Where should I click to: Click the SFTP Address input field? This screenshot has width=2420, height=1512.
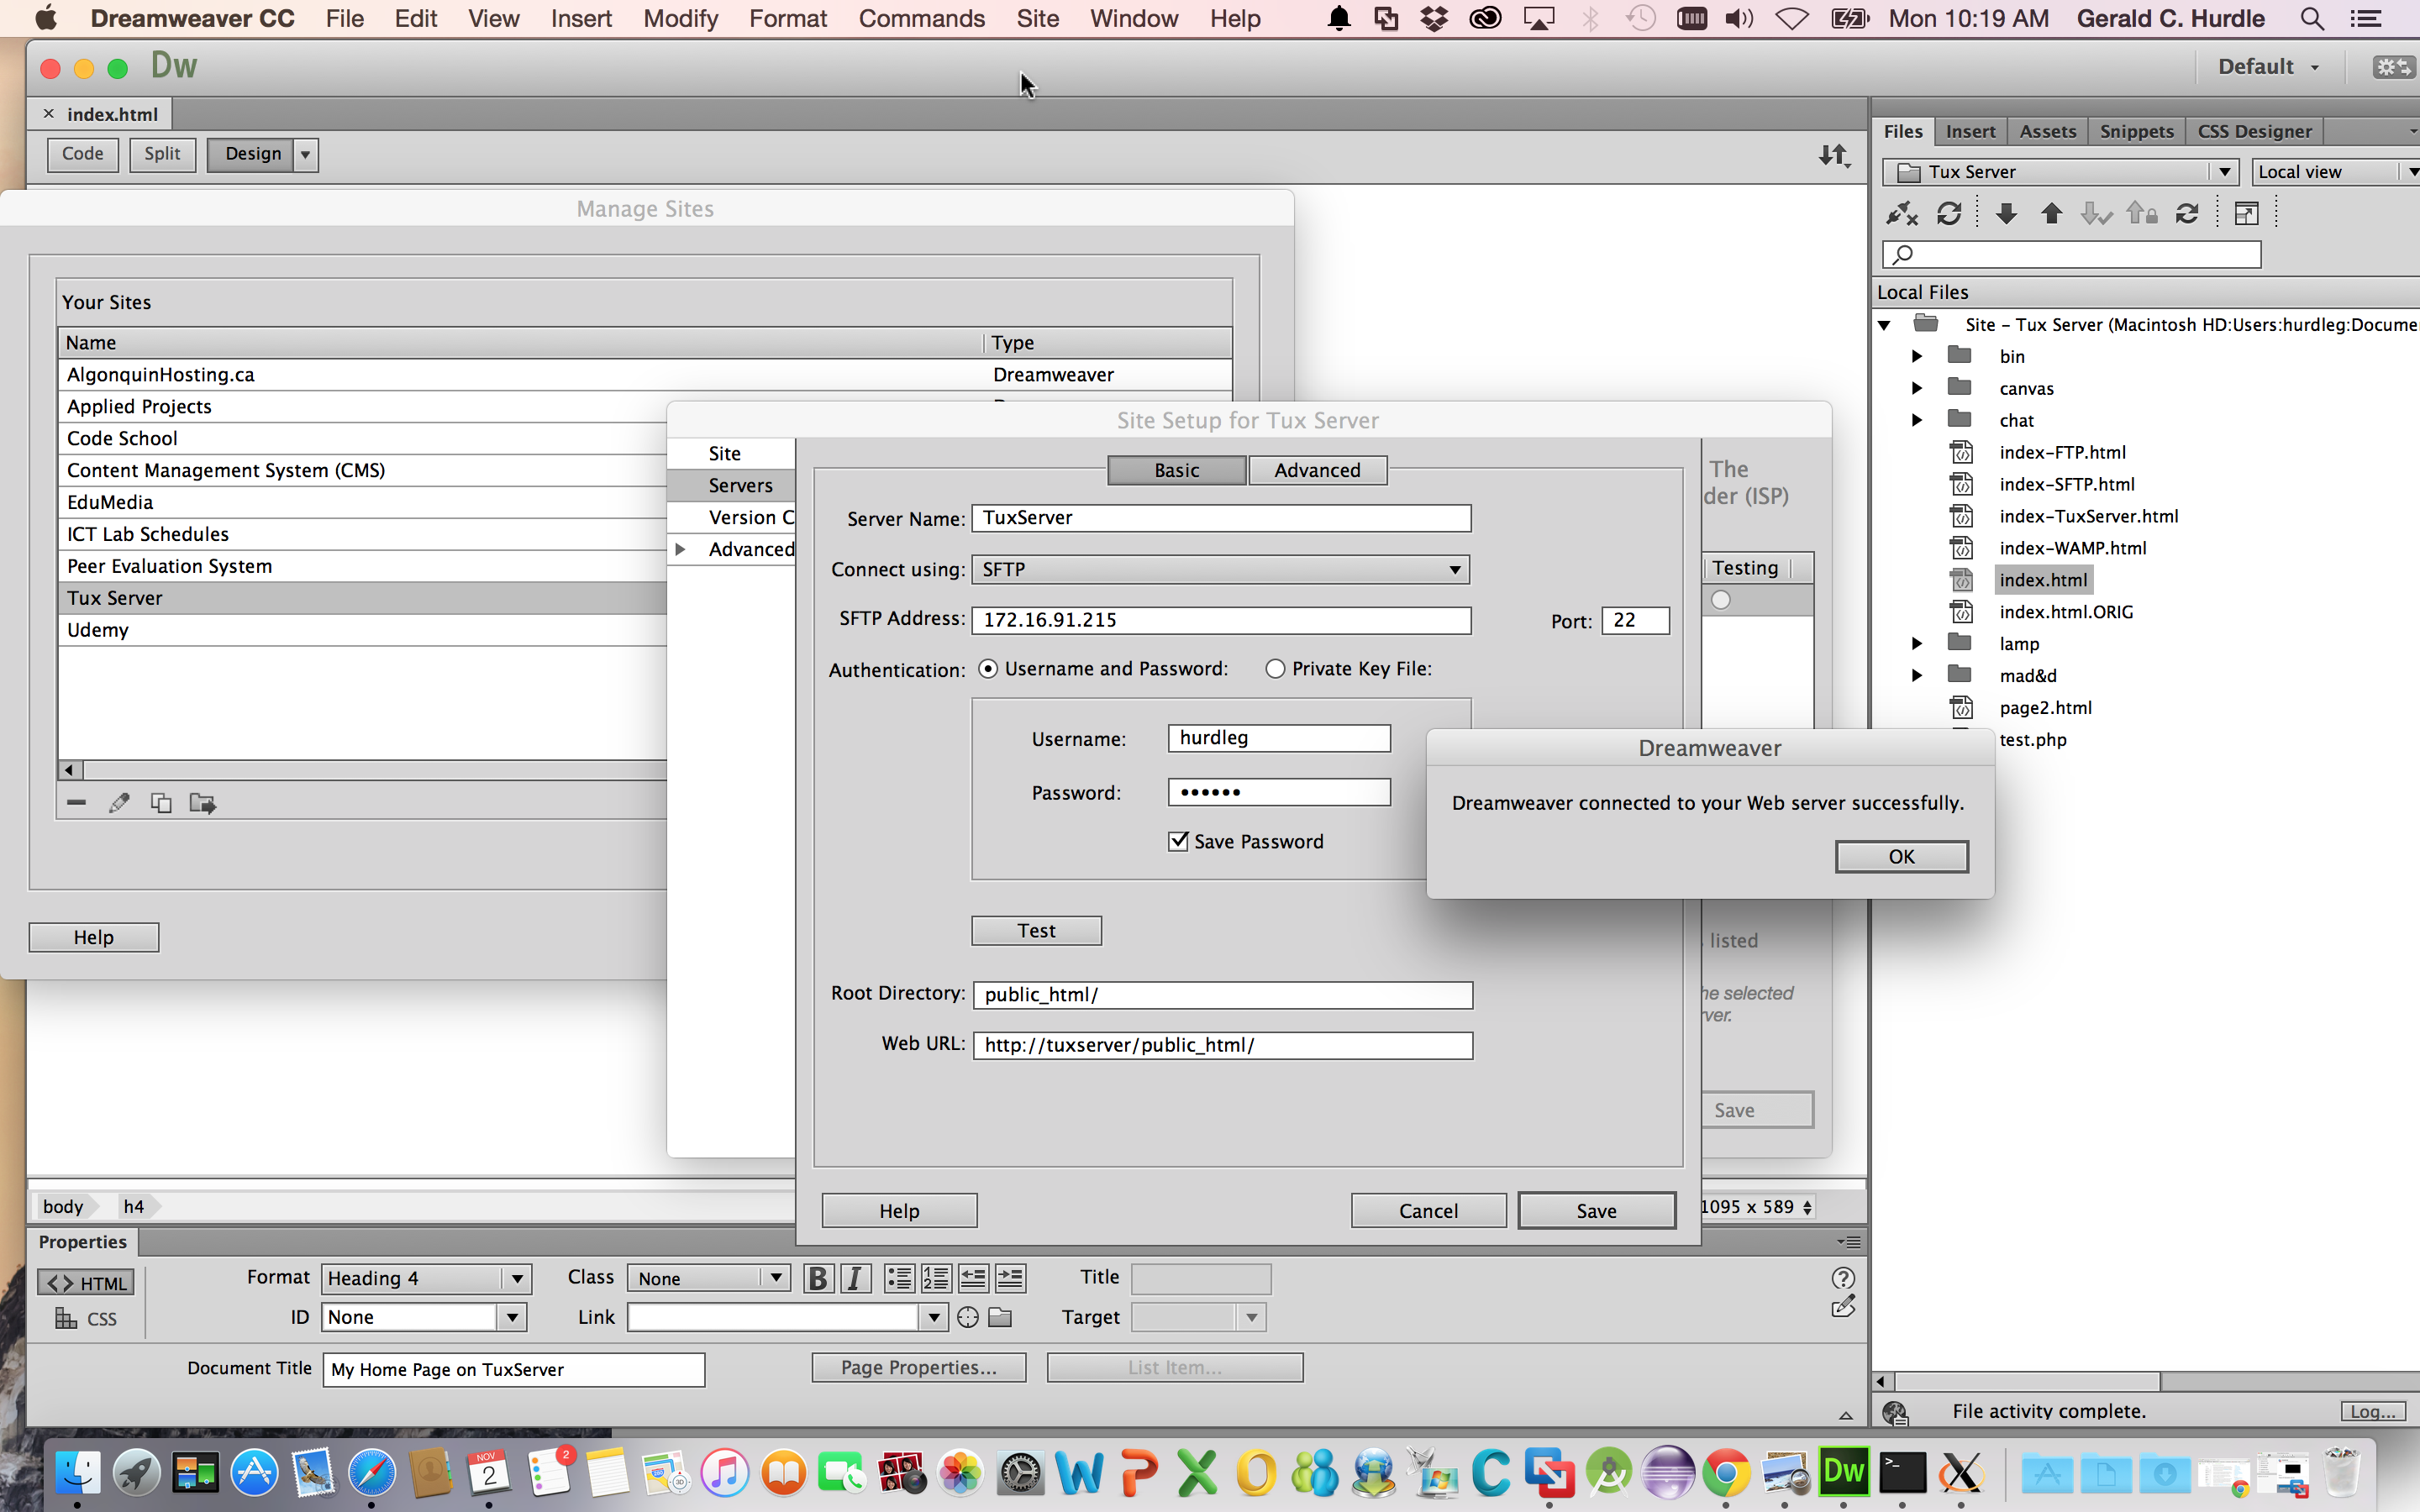pos(1221,620)
